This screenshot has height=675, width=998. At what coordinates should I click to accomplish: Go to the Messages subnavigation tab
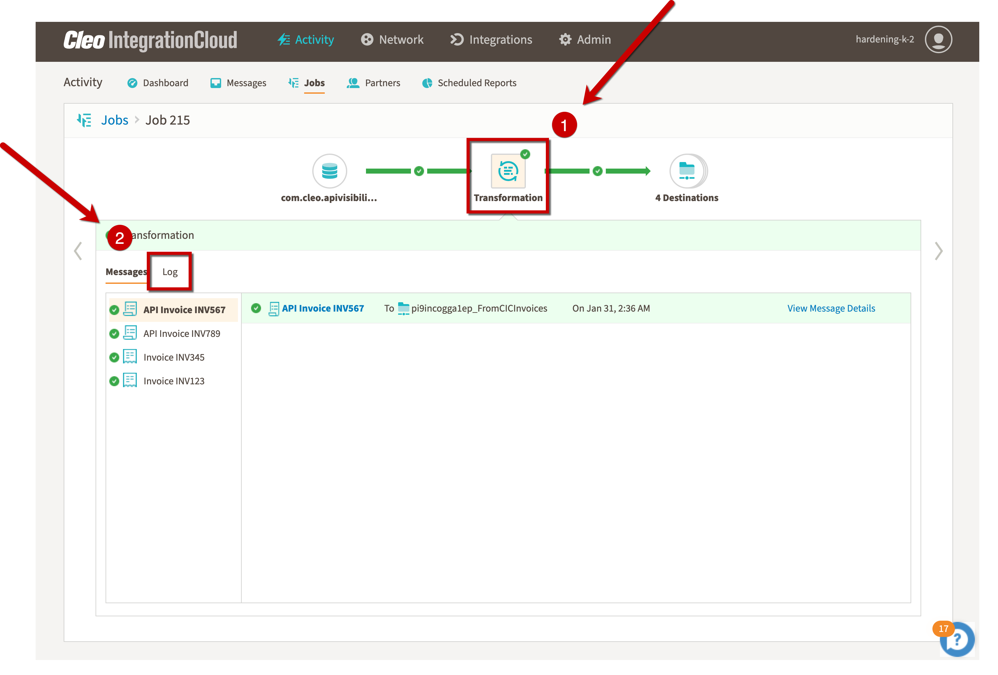238,83
